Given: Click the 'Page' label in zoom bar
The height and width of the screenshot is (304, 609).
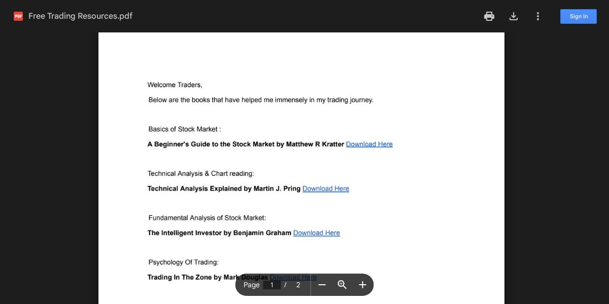Looking at the screenshot, I should pyautogui.click(x=252, y=285).
